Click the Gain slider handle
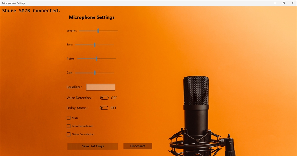297x156 pixels. click(95, 73)
